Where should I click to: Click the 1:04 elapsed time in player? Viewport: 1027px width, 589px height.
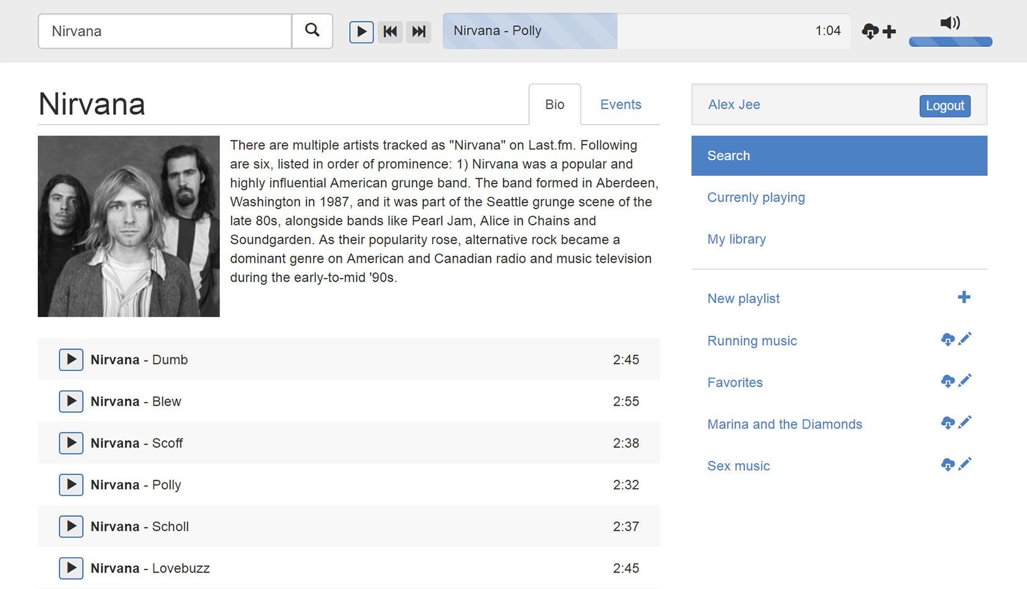pos(828,31)
